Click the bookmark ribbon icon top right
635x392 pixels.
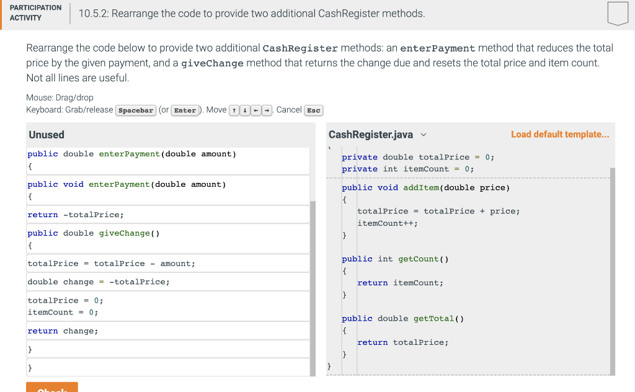click(x=618, y=14)
